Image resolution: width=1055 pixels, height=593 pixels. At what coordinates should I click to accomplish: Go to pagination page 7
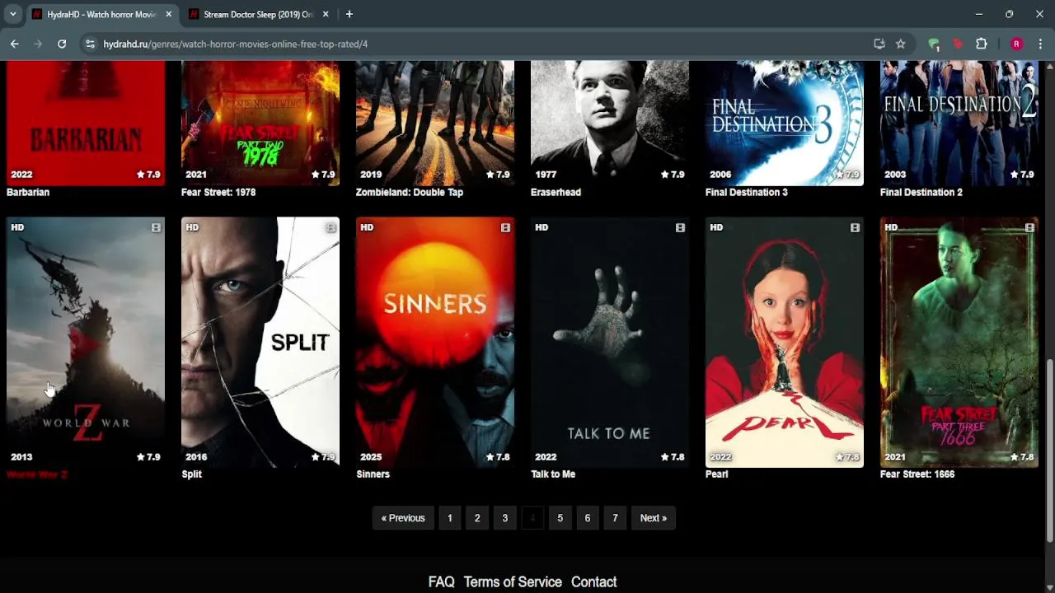[615, 518]
